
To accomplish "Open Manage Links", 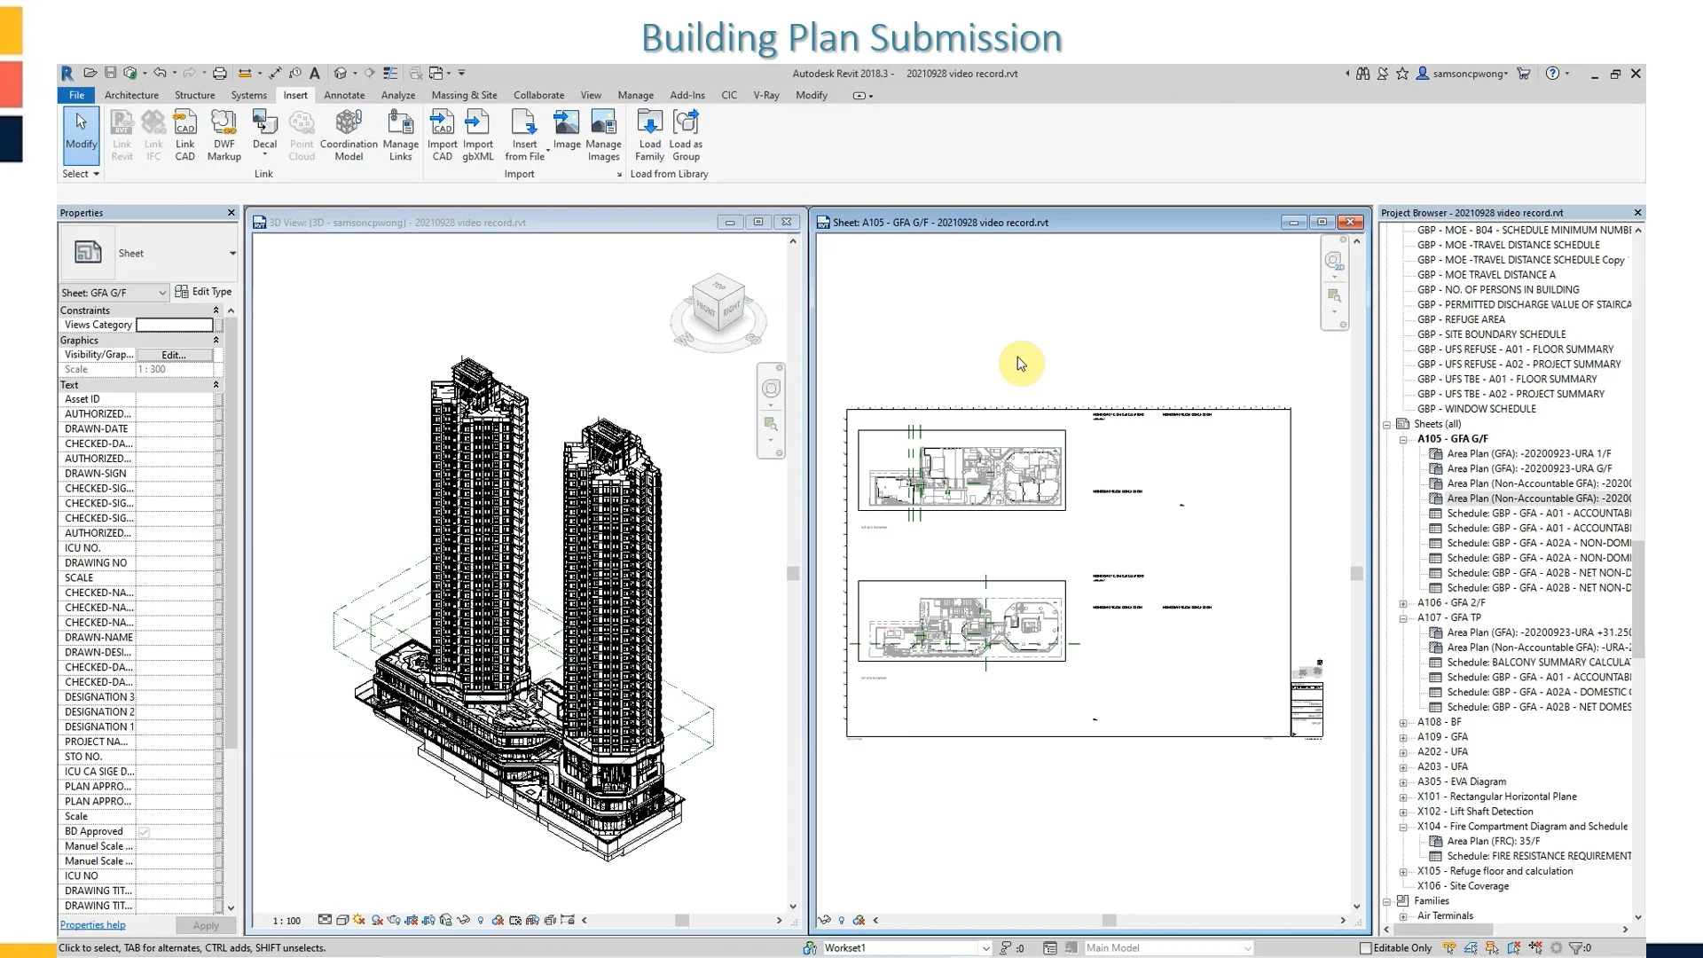I will click(x=400, y=133).
